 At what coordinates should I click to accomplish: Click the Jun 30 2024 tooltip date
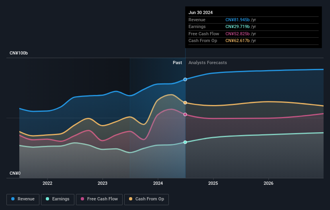(201, 12)
